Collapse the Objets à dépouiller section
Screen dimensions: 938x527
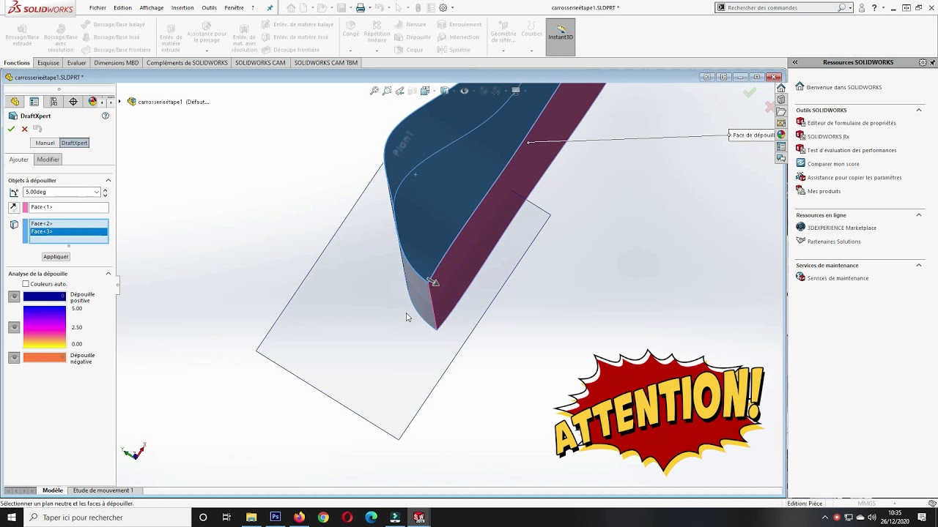(108, 180)
